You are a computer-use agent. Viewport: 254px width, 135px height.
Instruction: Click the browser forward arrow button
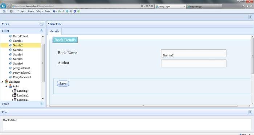(x=9, y=6)
